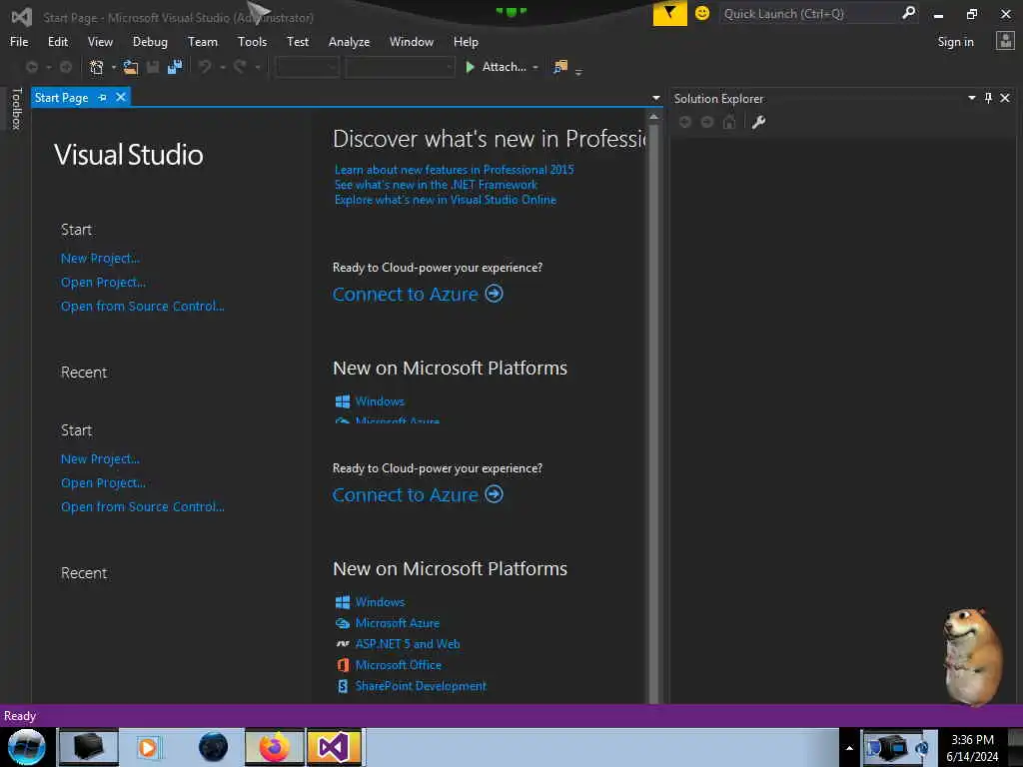
Task: Open the Debug menu
Action: click(x=150, y=42)
